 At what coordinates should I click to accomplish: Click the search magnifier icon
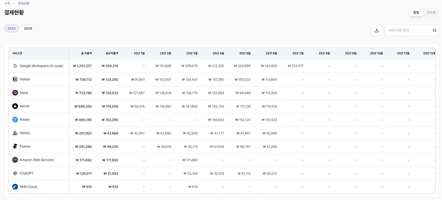coord(435,30)
